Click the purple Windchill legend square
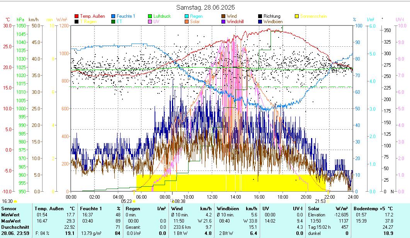The height and width of the screenshot is (238, 410). click(224, 22)
